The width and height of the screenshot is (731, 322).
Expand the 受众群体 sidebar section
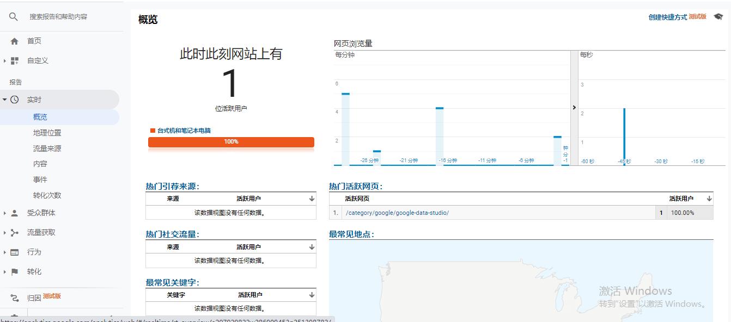[4, 213]
